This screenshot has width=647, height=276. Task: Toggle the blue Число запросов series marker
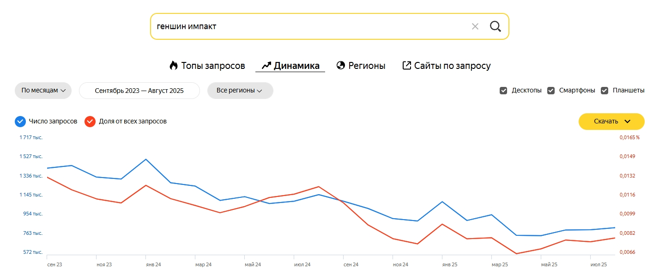click(x=20, y=122)
